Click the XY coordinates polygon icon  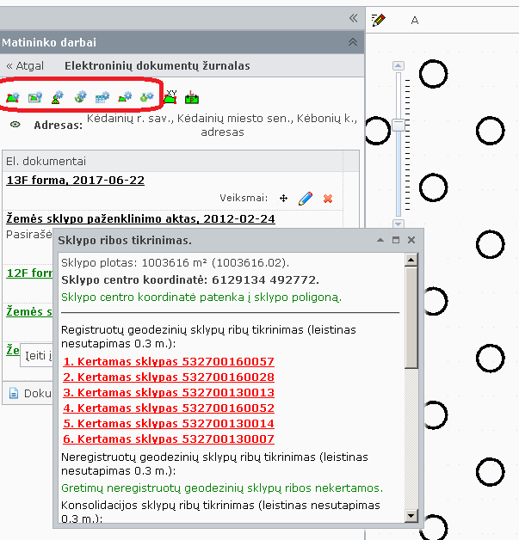tap(170, 97)
